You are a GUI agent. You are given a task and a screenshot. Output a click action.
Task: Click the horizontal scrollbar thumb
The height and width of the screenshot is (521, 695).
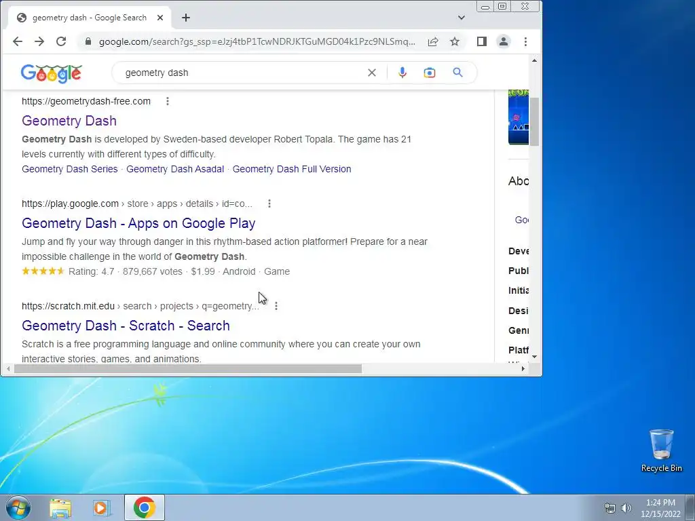point(188,368)
